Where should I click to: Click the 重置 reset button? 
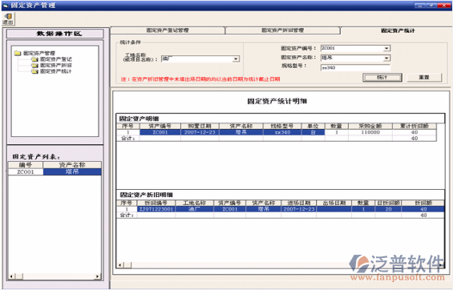point(424,78)
